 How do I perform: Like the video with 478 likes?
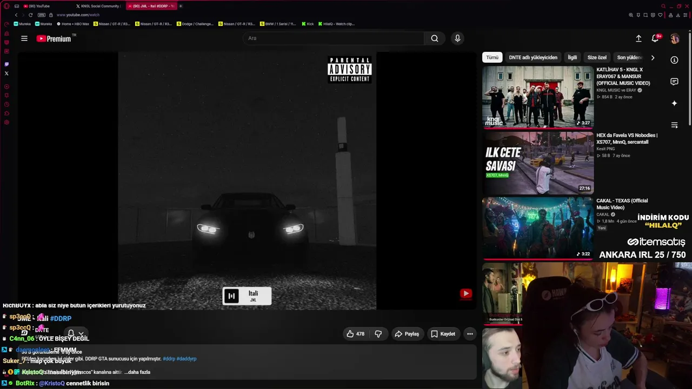355,334
